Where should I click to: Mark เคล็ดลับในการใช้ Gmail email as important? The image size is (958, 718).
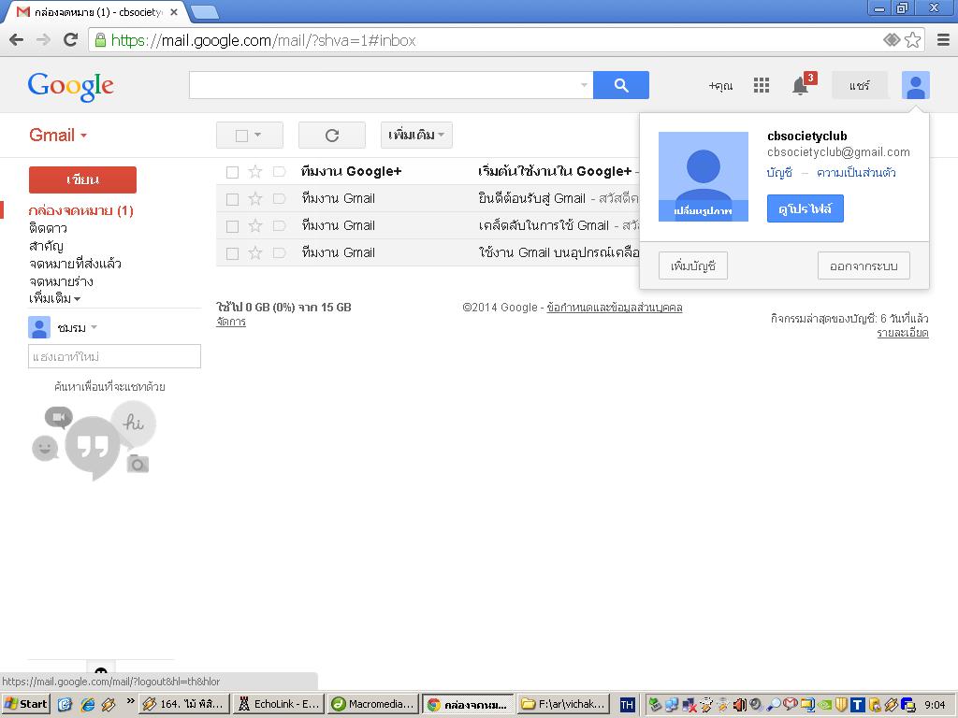coord(279,226)
